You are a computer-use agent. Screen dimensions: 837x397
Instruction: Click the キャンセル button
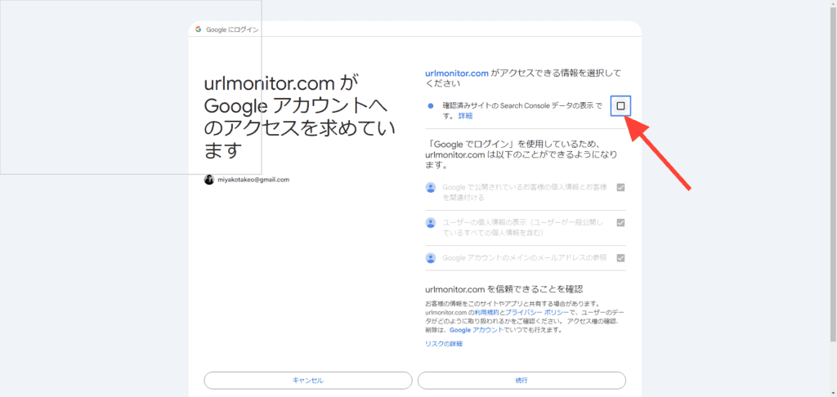[308, 381]
